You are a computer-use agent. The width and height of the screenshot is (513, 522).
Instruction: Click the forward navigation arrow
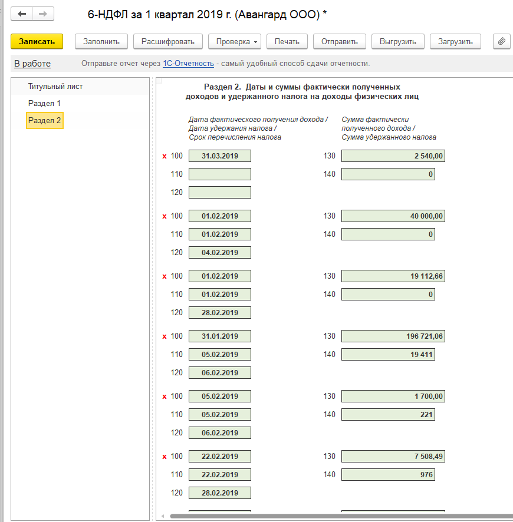coord(43,14)
